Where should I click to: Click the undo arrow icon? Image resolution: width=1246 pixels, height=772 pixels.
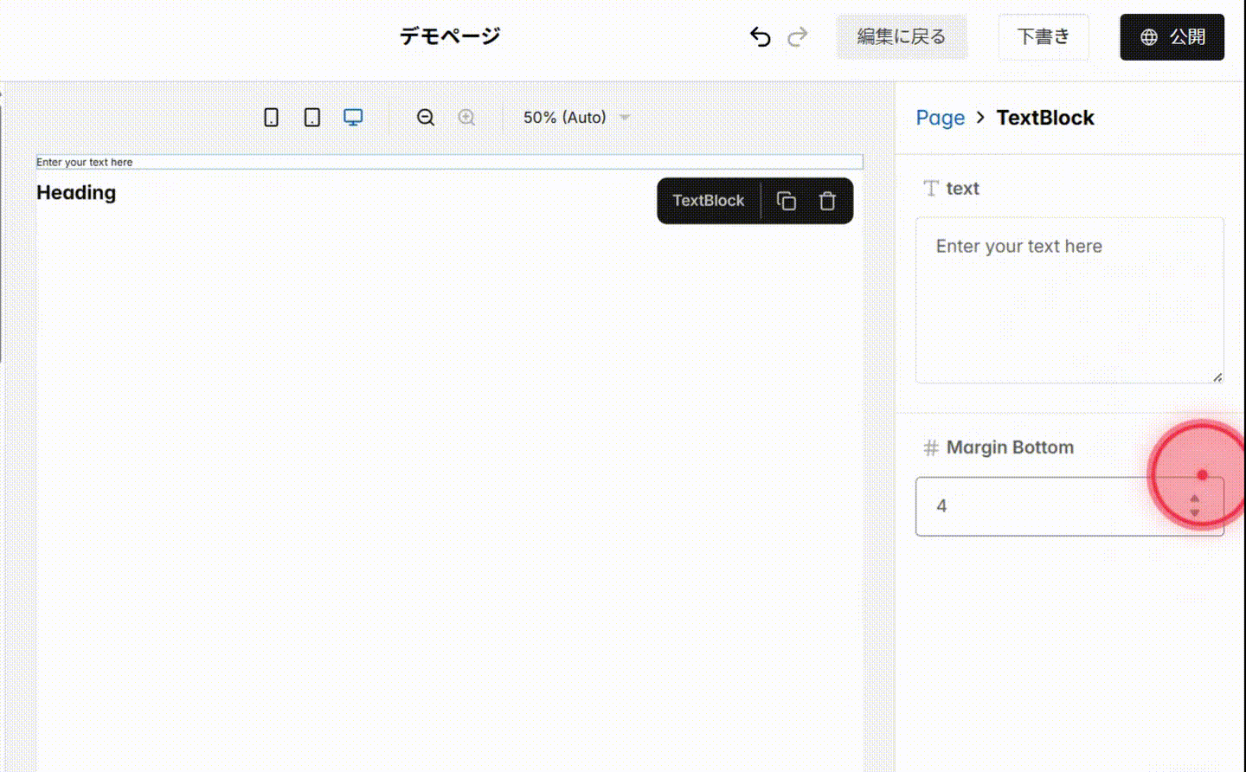(x=760, y=36)
